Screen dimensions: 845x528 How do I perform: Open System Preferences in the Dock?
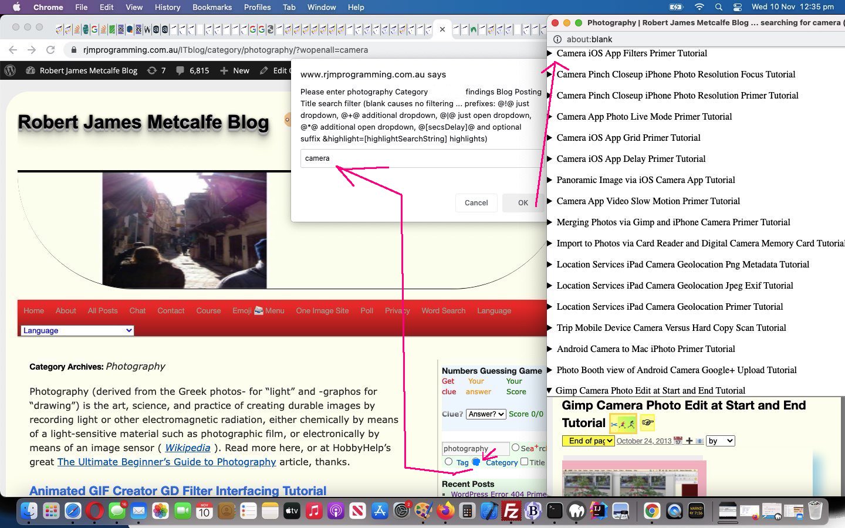click(x=402, y=512)
